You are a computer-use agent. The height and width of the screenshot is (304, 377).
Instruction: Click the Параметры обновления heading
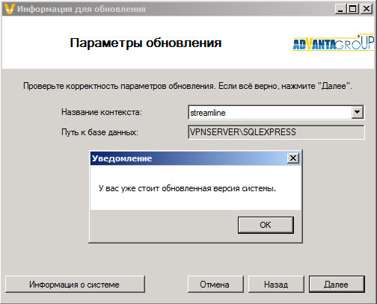146,43
